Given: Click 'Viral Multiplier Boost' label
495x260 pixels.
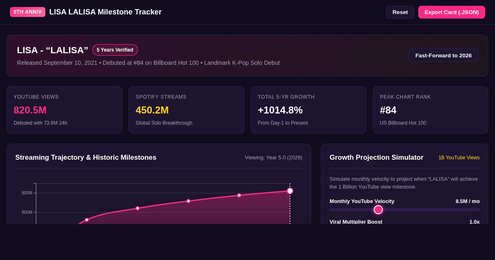Looking at the screenshot, I should [x=356, y=222].
